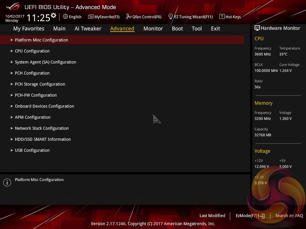The image size is (306, 229).
Task: Click BIOS Version 2.17.1246 copyright text
Action: [x=153, y=224]
